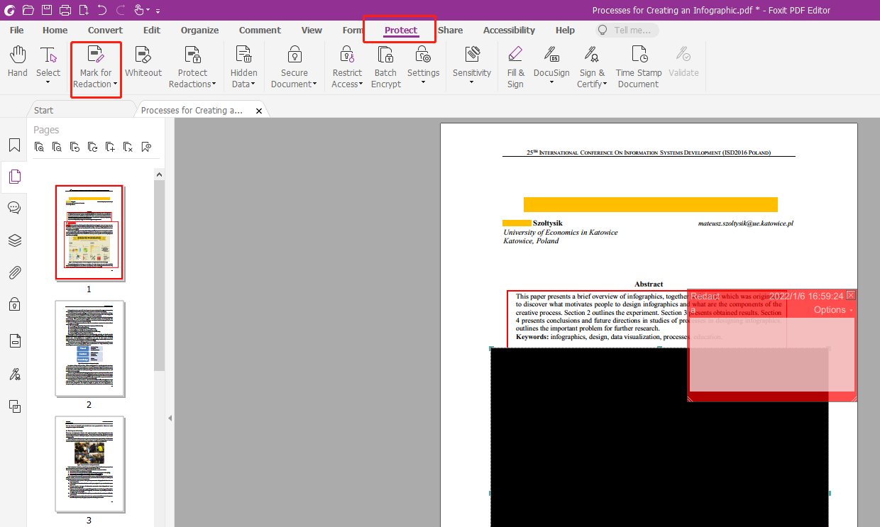Screen dimensions: 880x527
Task: Select page 2 thumbnail
Action: [89, 348]
